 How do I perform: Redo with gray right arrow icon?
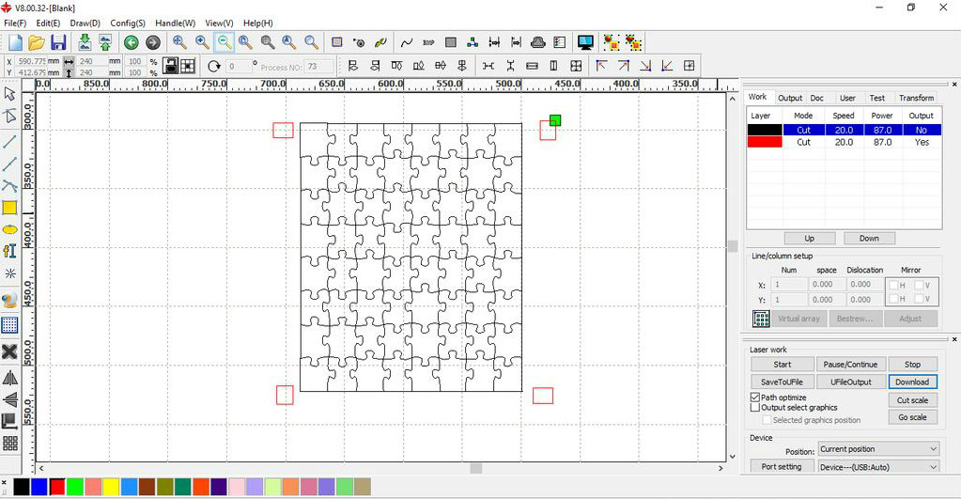tap(152, 42)
